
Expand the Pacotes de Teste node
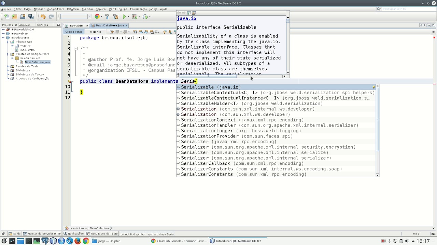8,66
